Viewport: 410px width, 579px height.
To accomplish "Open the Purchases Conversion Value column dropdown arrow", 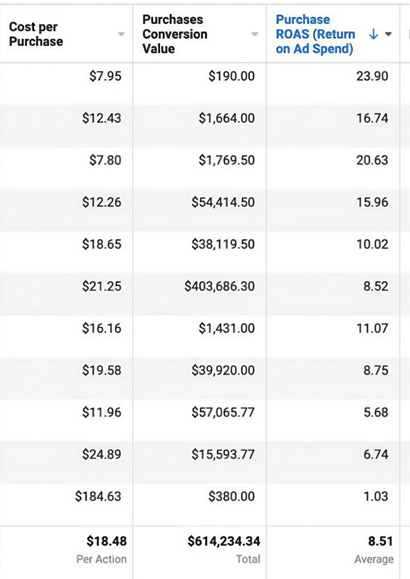I will [255, 35].
